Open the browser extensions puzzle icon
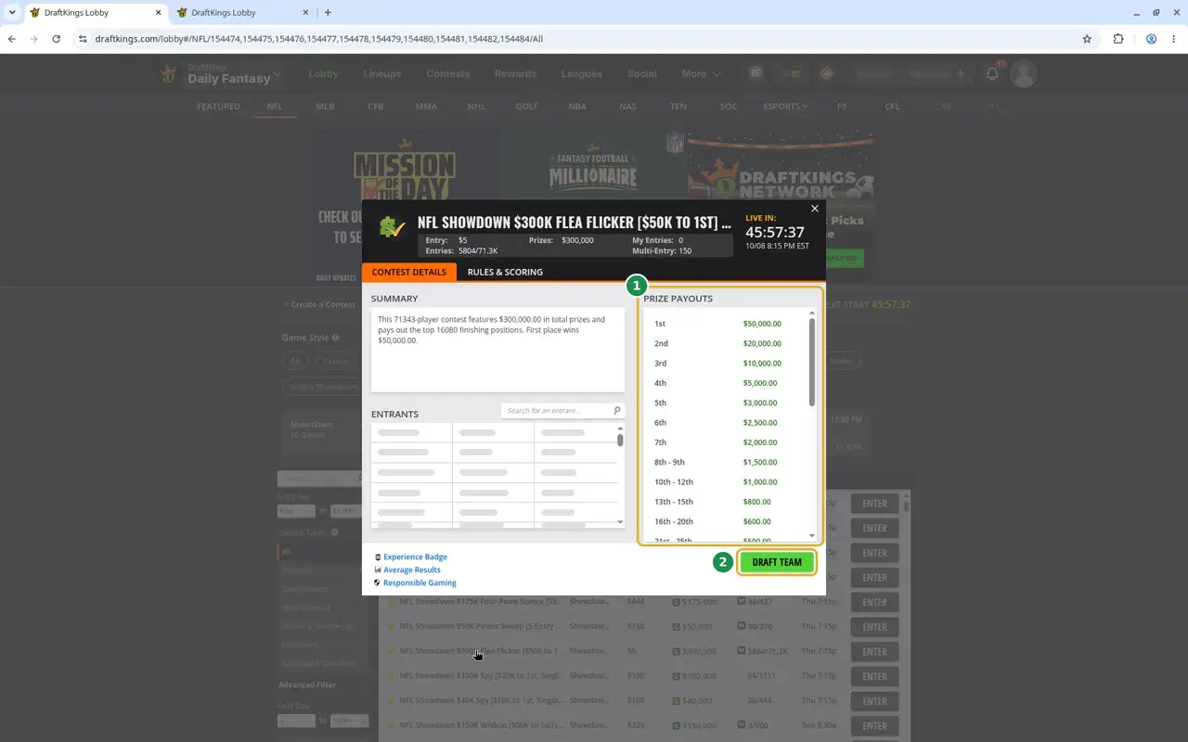The height and width of the screenshot is (742, 1188). point(1118,39)
